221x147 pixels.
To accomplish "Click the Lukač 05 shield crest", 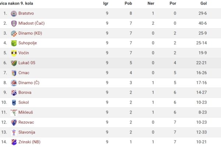I will [x=14, y=63].
